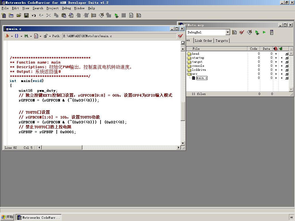Click the green bug debug column header icon

tap(281, 49)
